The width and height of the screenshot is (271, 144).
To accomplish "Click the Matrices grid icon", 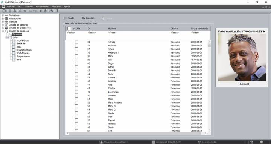I will (x=6, y=22).
